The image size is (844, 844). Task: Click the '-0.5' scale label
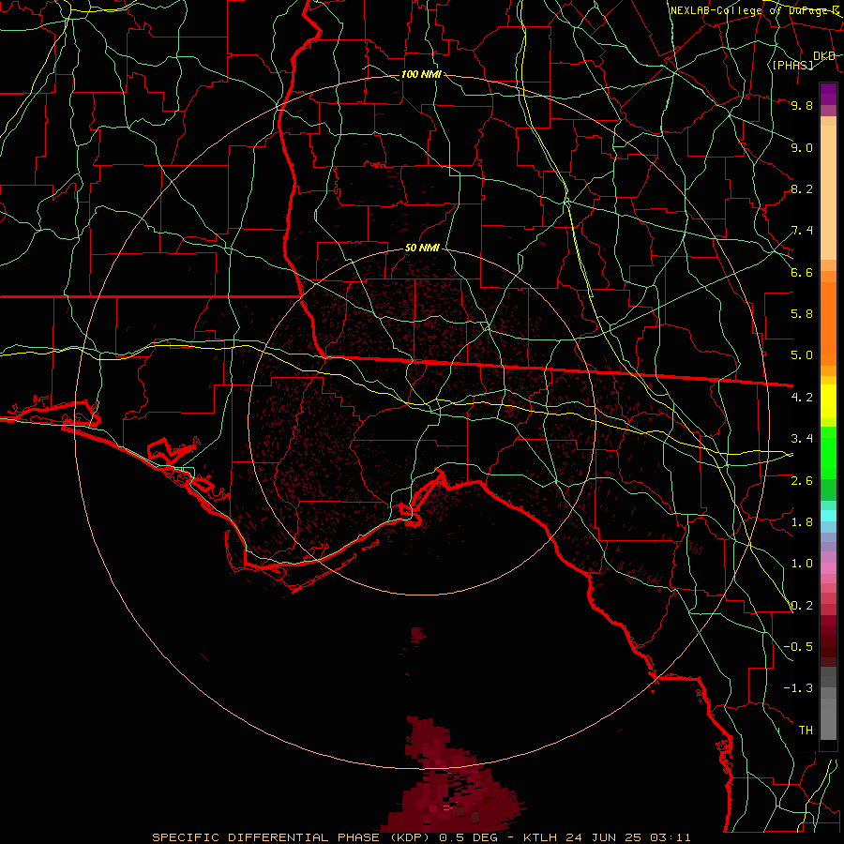click(798, 647)
